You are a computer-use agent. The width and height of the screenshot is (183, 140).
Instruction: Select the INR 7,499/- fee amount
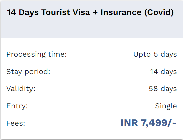point(148,123)
